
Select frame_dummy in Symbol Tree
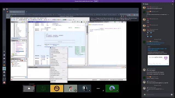pyautogui.click(x=18, y=44)
